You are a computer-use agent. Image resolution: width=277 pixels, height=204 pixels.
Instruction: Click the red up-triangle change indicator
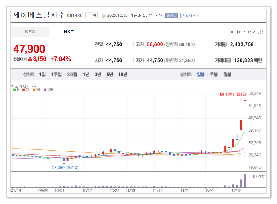(x=30, y=59)
